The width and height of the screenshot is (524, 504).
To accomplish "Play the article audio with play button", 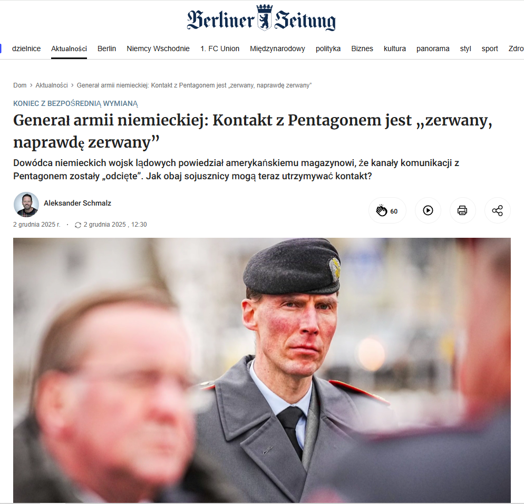I will click(x=428, y=210).
